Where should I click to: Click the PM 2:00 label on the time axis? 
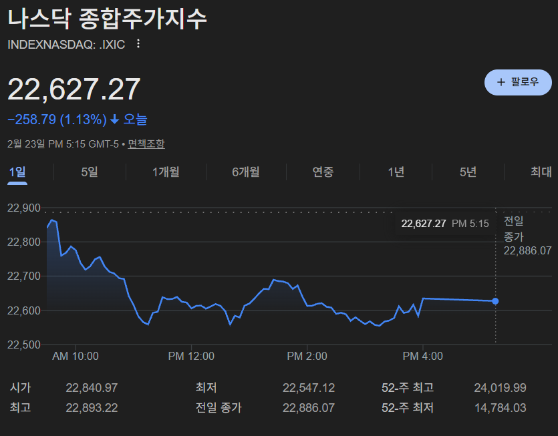[307, 357]
